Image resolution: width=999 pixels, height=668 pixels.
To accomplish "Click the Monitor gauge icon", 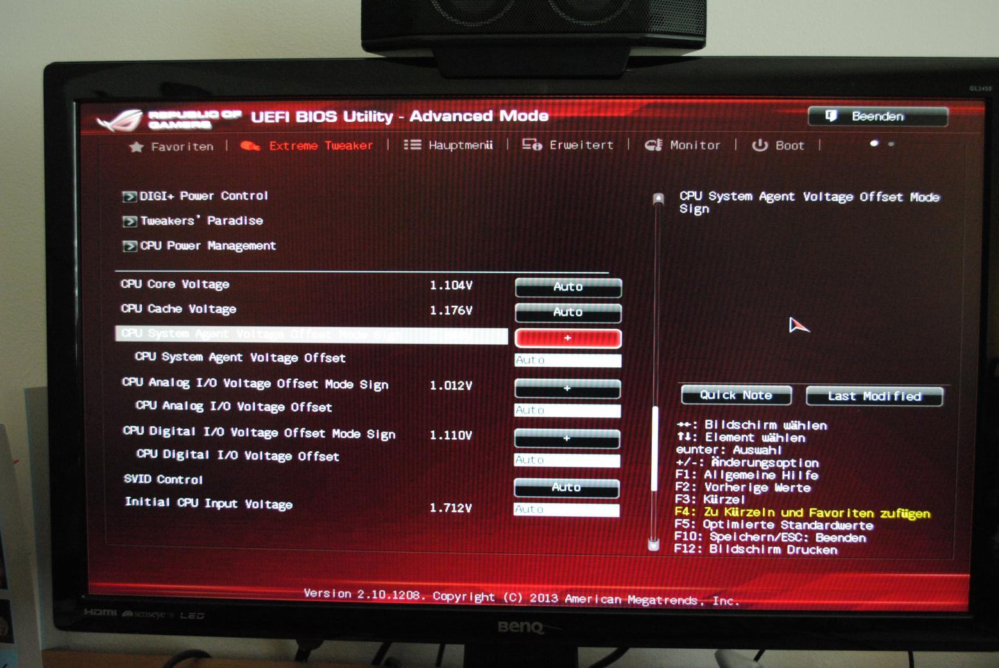I will [x=653, y=145].
